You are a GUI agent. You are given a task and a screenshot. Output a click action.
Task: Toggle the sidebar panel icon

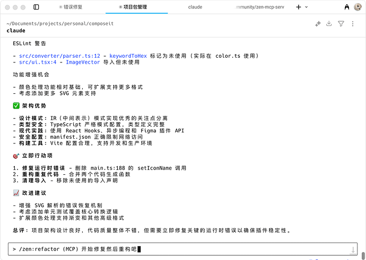[x=36, y=7]
